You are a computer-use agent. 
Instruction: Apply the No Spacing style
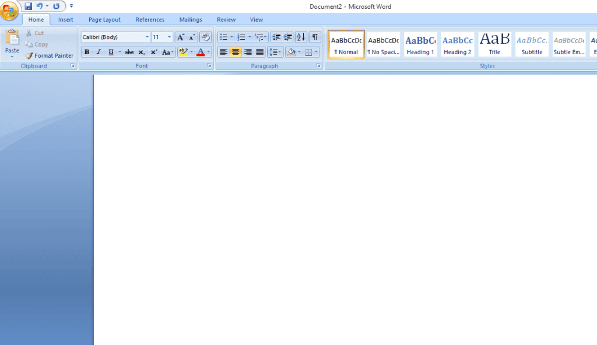[384, 44]
